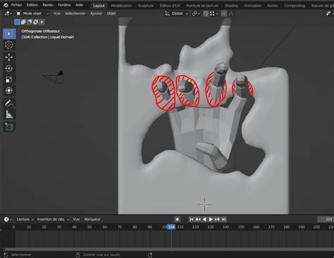Switch to the Édition d'UV workspace tab
Image resolution: width=334 pixels, height=258 pixels.
click(170, 6)
